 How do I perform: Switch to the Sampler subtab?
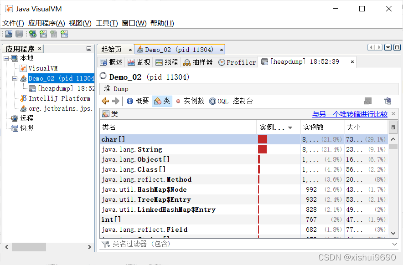click(198, 62)
